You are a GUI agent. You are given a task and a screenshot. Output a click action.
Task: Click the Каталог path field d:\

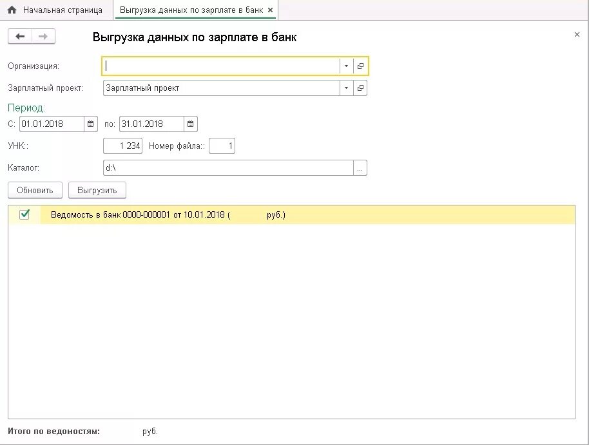tap(228, 168)
